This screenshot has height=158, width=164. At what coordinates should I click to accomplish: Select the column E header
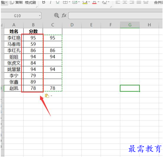coord(91,25)
